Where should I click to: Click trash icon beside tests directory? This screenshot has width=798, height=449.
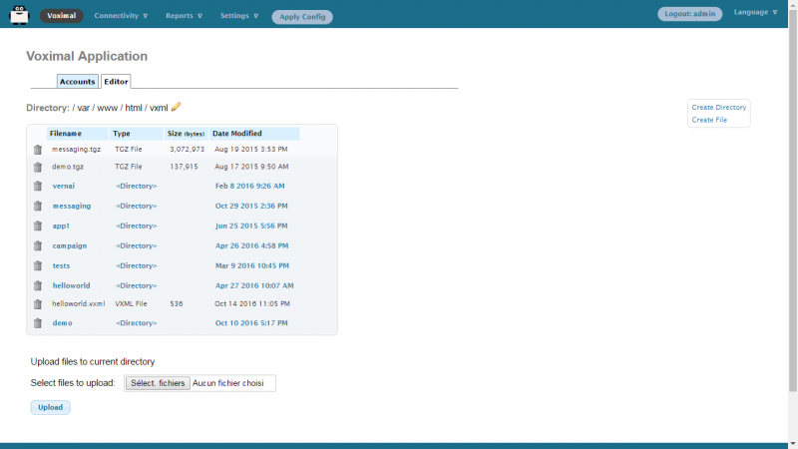[38, 265]
